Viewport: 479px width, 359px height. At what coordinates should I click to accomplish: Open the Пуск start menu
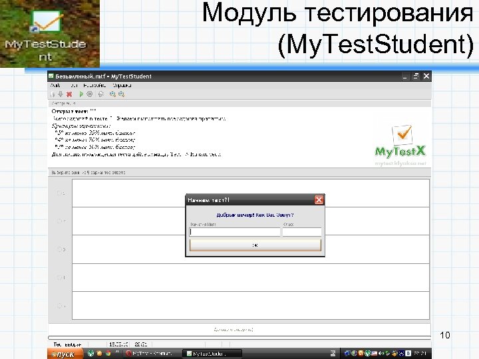[65, 354]
